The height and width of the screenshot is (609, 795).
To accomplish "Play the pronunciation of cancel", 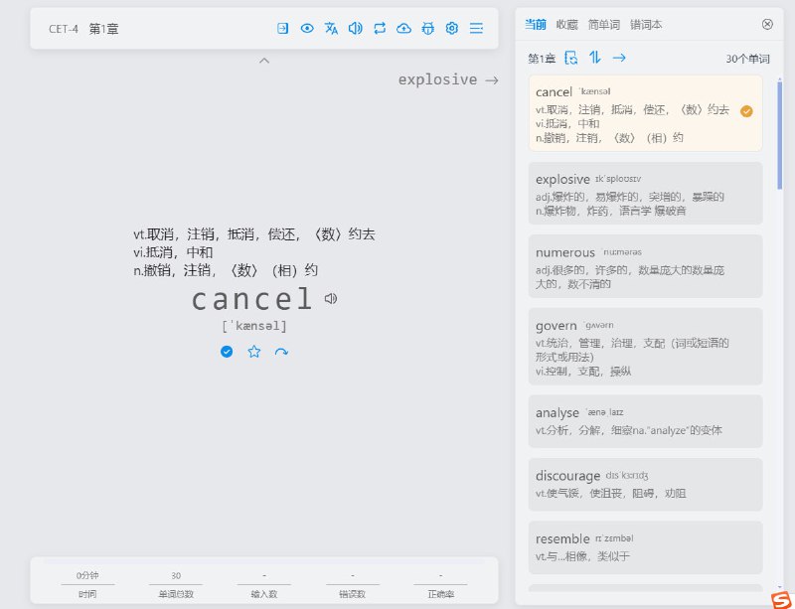I will point(331,297).
